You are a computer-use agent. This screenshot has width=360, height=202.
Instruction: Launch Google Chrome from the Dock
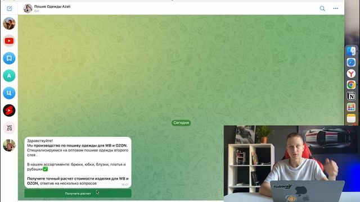click(351, 85)
